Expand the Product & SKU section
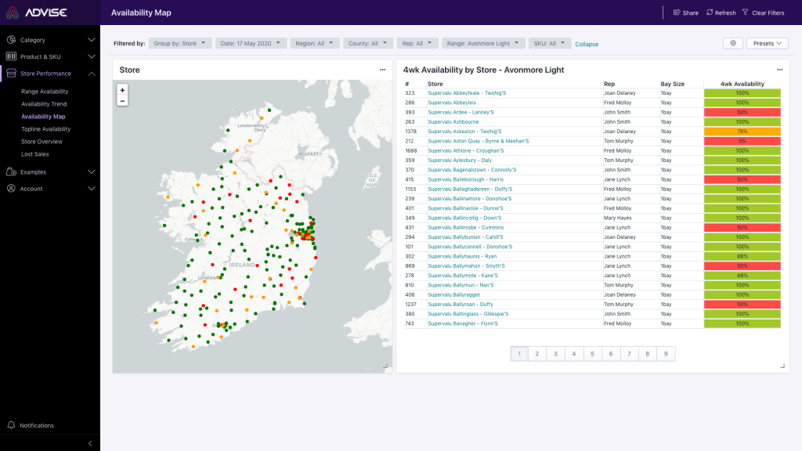The image size is (802, 451). (x=92, y=56)
